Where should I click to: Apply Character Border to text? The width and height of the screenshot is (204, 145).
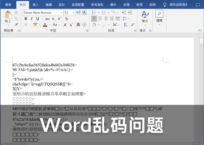click(84, 13)
